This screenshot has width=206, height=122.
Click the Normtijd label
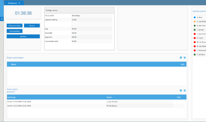[x=48, y=33]
